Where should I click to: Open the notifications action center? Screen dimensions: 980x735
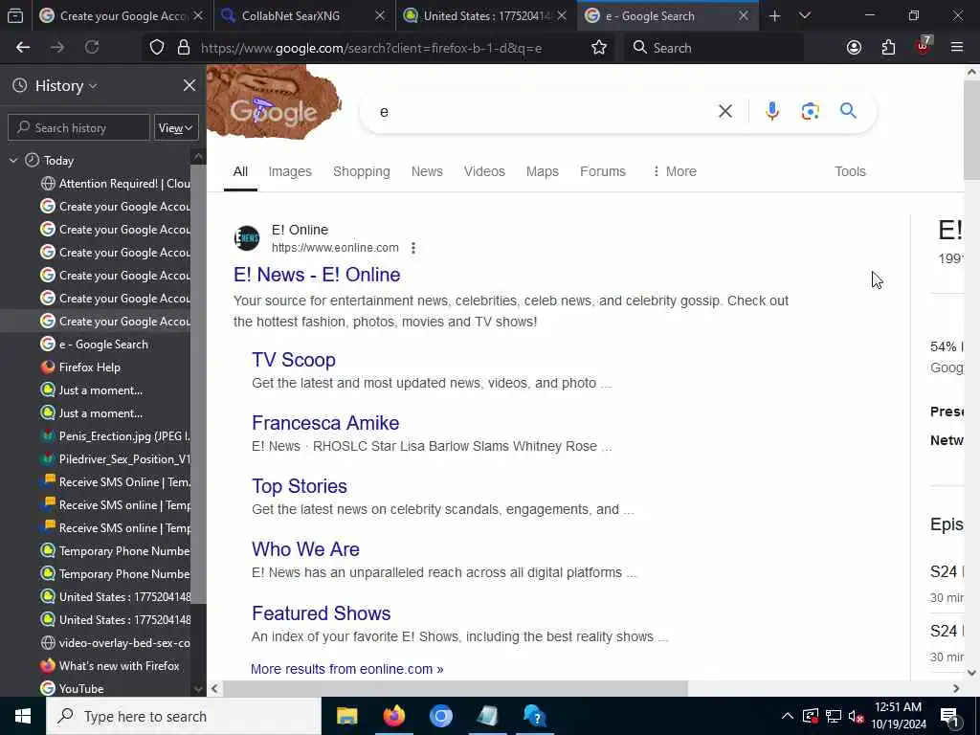(949, 716)
